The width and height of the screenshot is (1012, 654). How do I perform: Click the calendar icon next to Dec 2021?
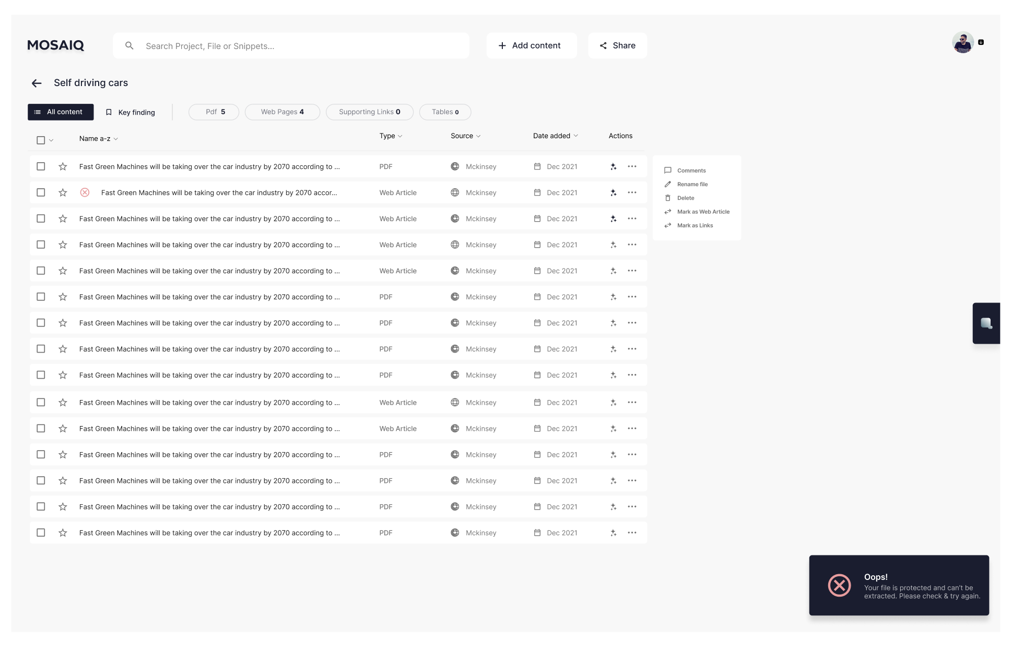coord(537,166)
